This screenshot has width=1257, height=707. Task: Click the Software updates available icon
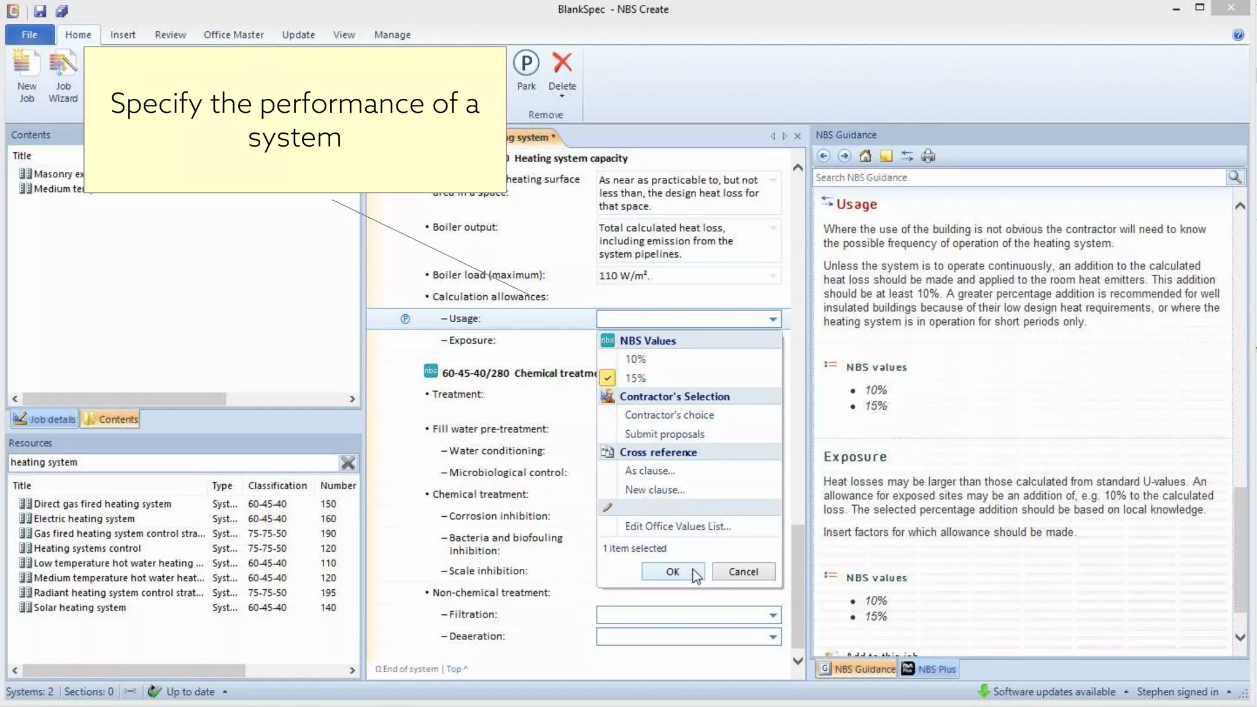984,692
